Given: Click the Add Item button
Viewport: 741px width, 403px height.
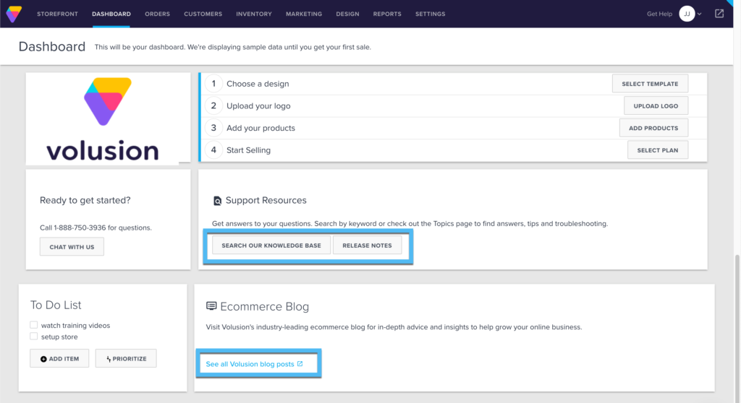Looking at the screenshot, I should pyautogui.click(x=59, y=359).
